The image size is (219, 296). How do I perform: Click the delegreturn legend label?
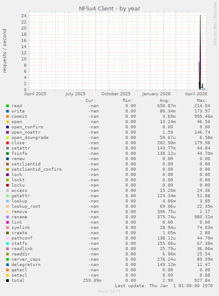click(x=26, y=265)
